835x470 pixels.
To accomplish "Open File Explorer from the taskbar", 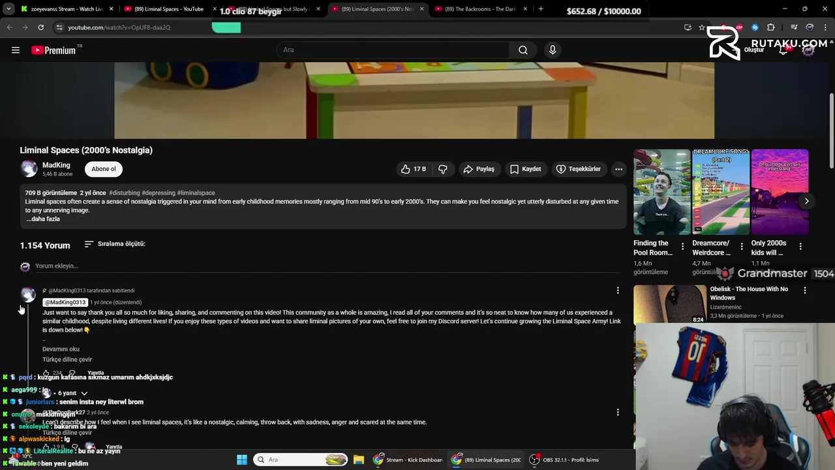I will tap(358, 460).
